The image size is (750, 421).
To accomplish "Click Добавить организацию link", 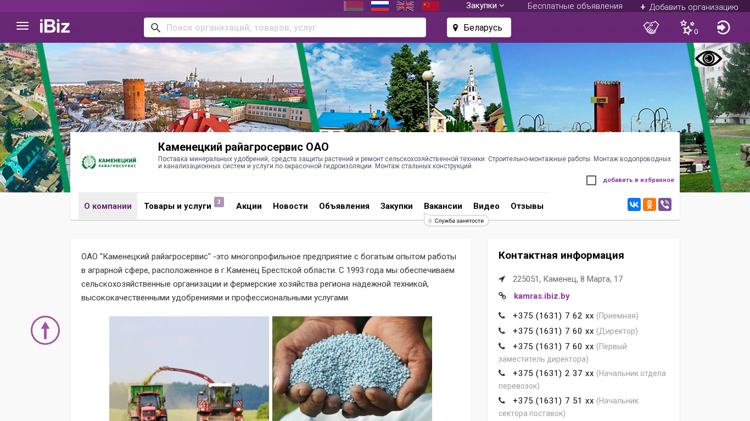I will click(x=689, y=7).
